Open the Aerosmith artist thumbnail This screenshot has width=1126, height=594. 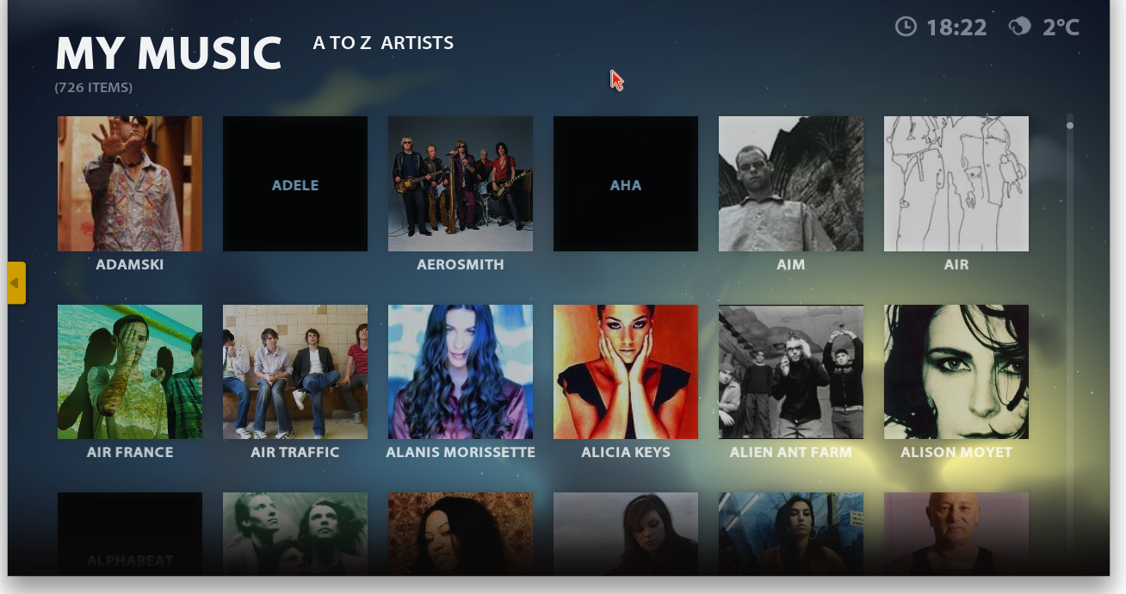tap(461, 184)
